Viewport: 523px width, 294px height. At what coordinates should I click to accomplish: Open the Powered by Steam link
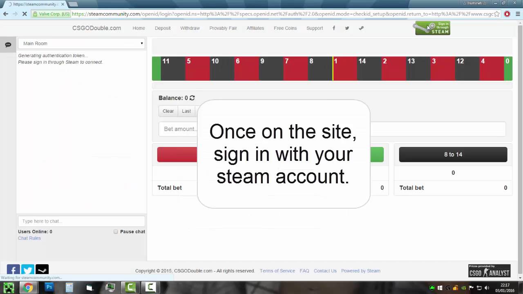(361, 271)
